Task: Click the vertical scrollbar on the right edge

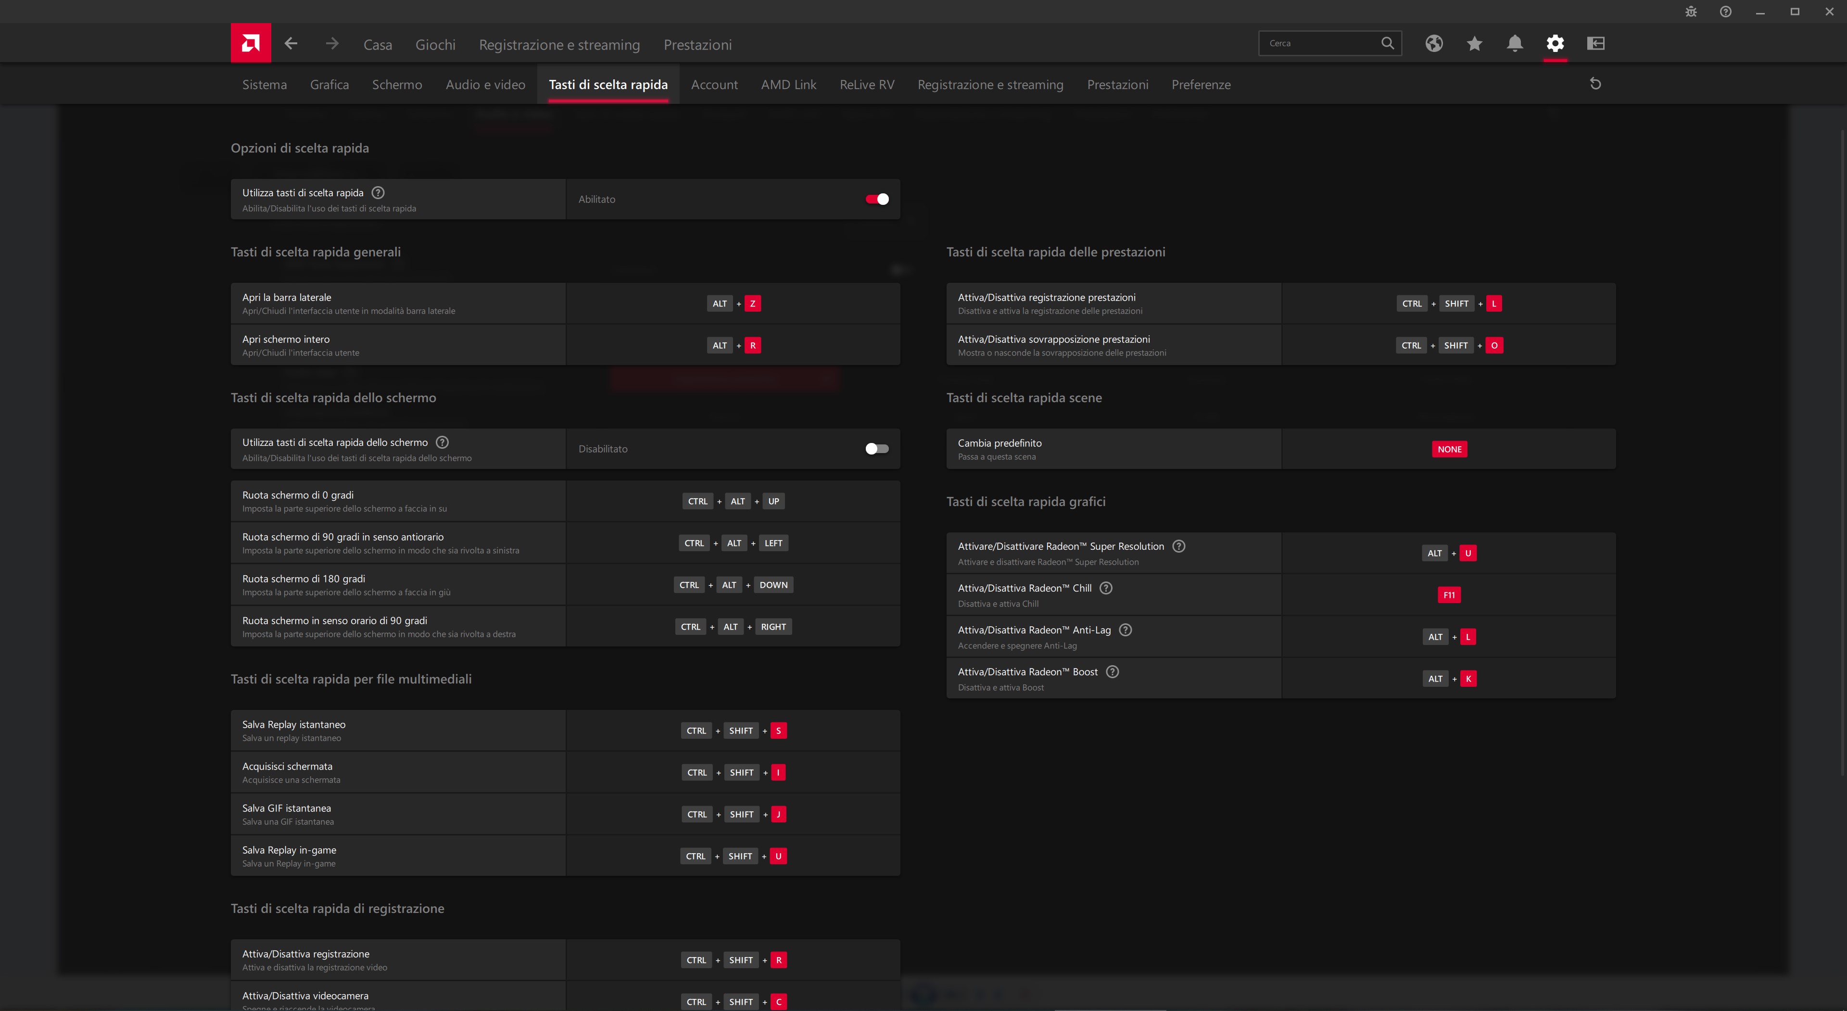Action: (x=1842, y=452)
